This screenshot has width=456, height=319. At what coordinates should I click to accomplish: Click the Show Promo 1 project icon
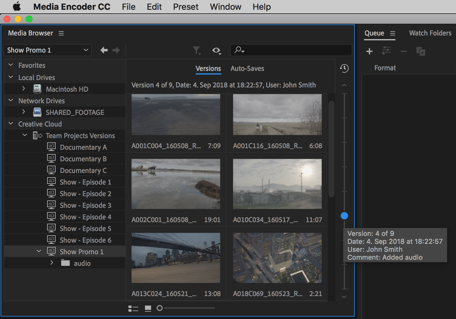click(x=51, y=251)
